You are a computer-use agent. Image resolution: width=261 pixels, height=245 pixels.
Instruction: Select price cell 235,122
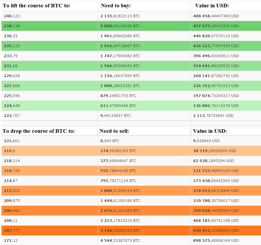12,46
